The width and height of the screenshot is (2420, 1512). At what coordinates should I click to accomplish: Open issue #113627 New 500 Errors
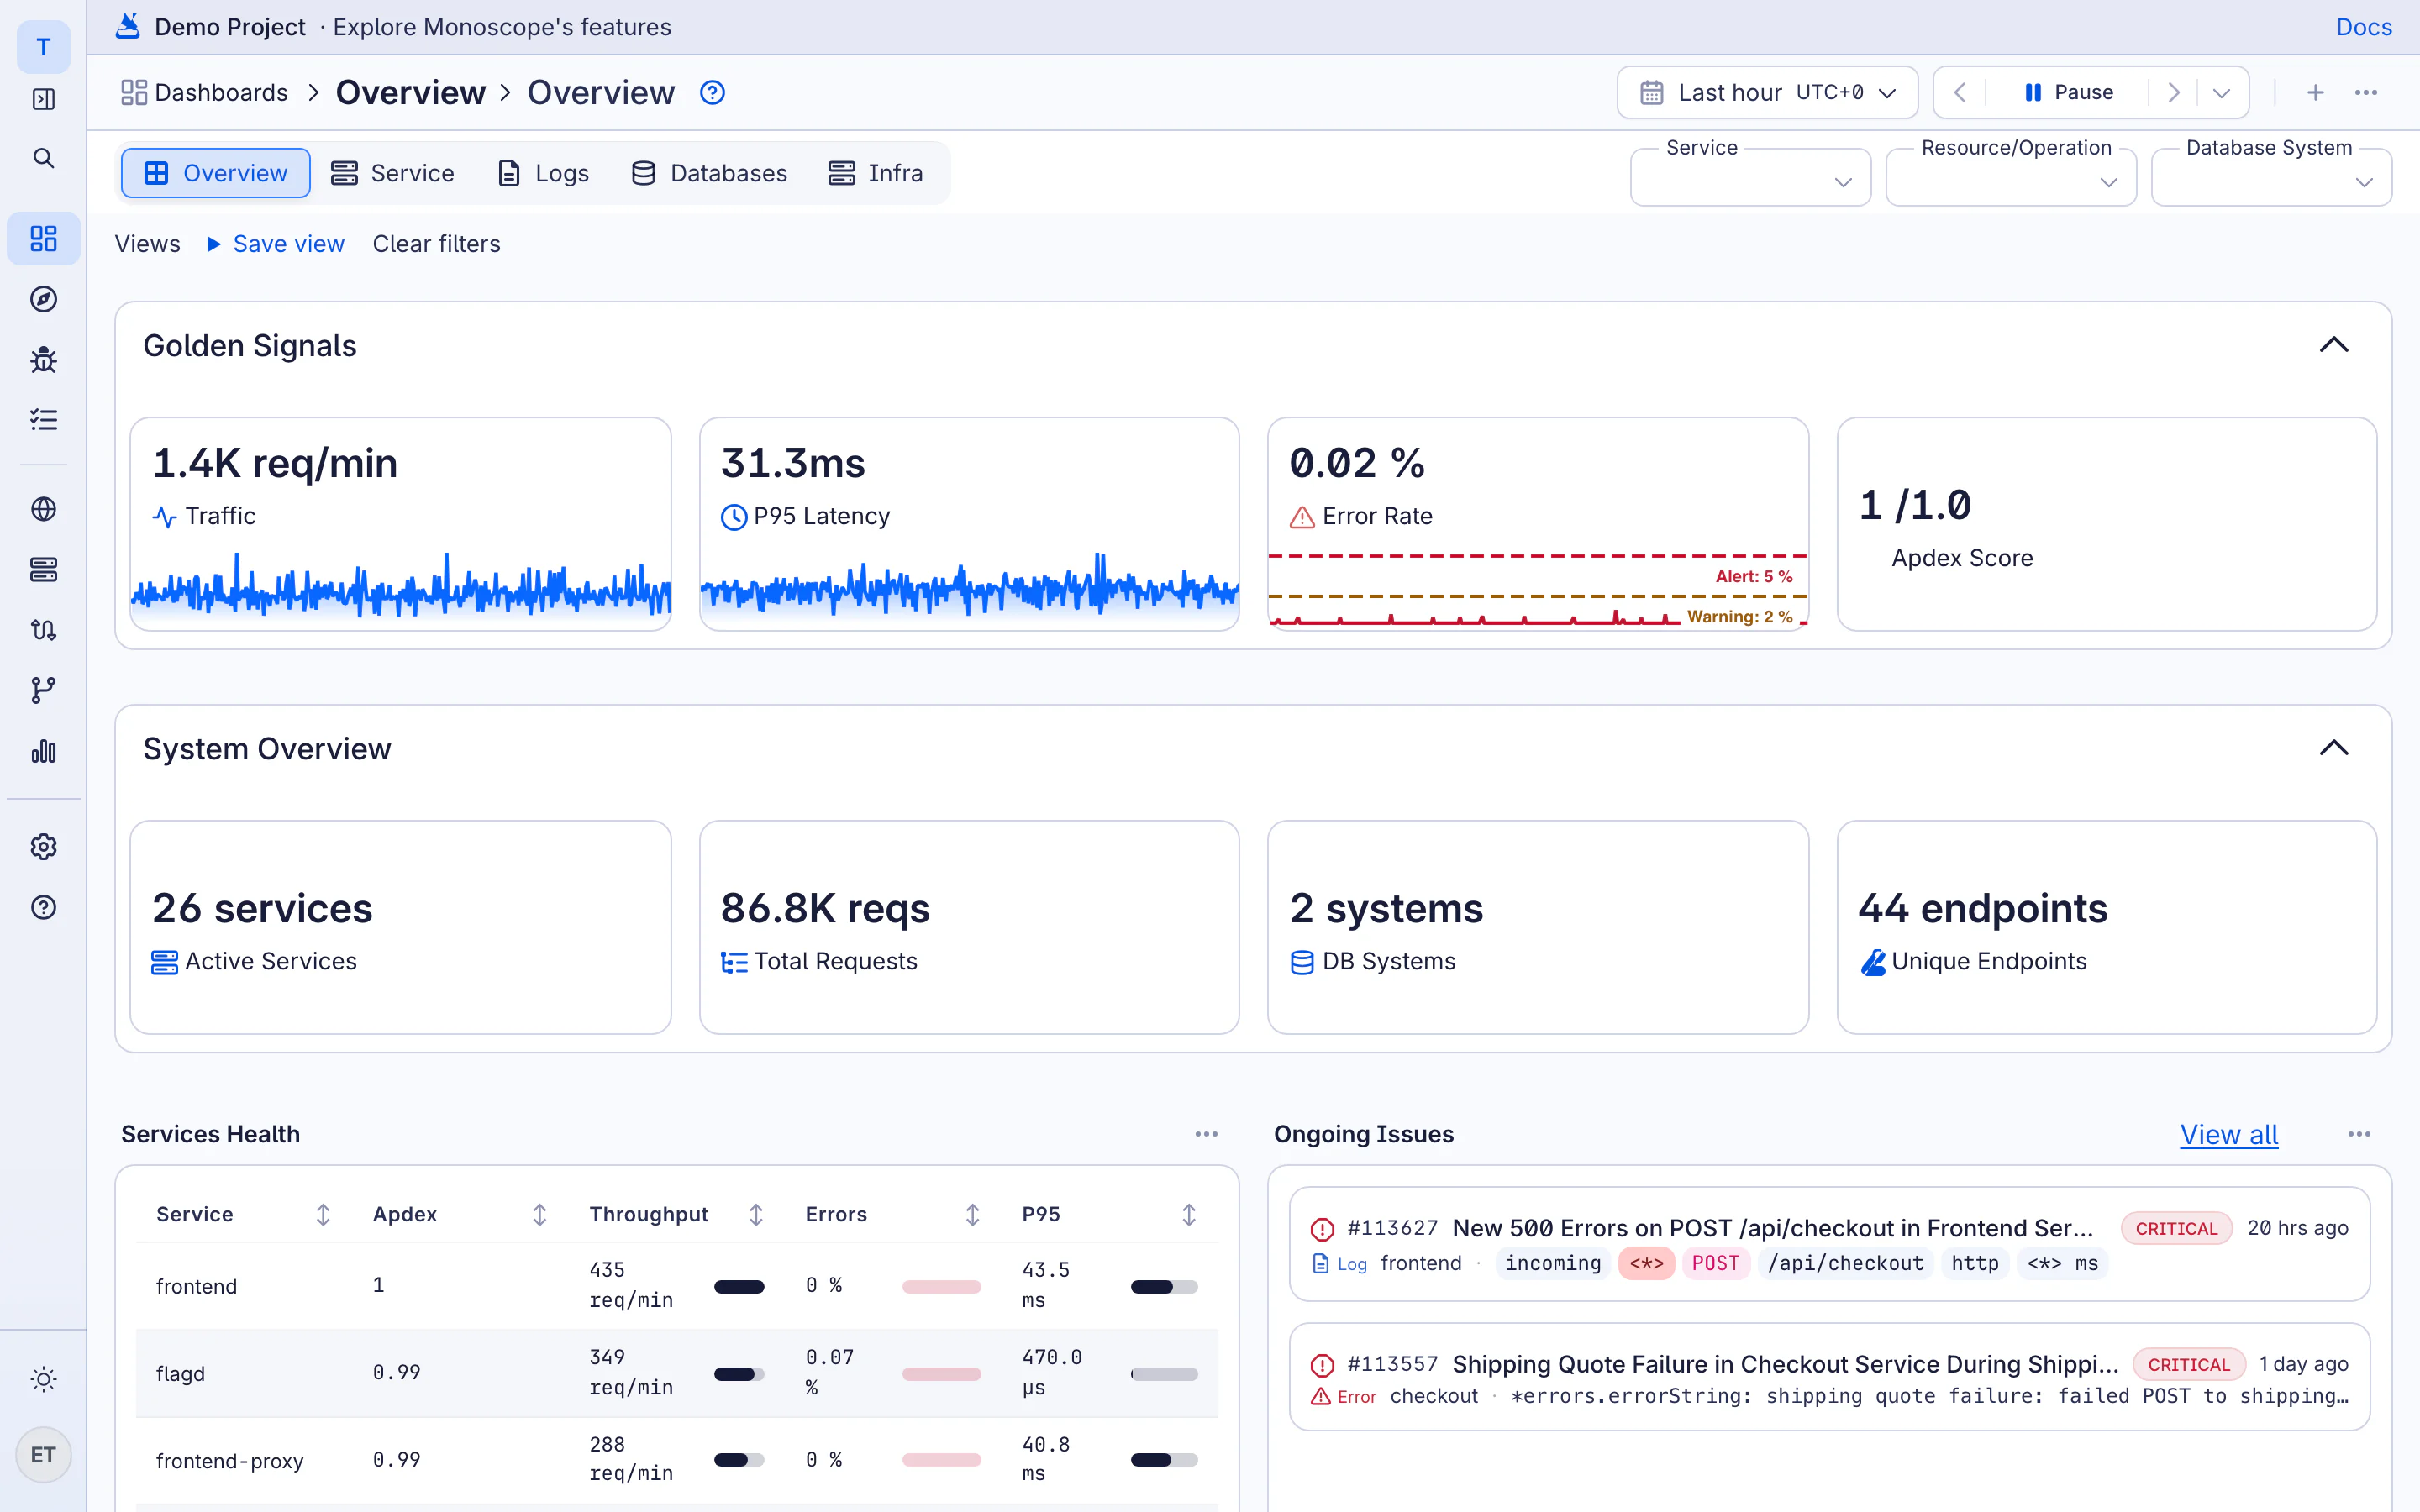[x=1829, y=1244]
